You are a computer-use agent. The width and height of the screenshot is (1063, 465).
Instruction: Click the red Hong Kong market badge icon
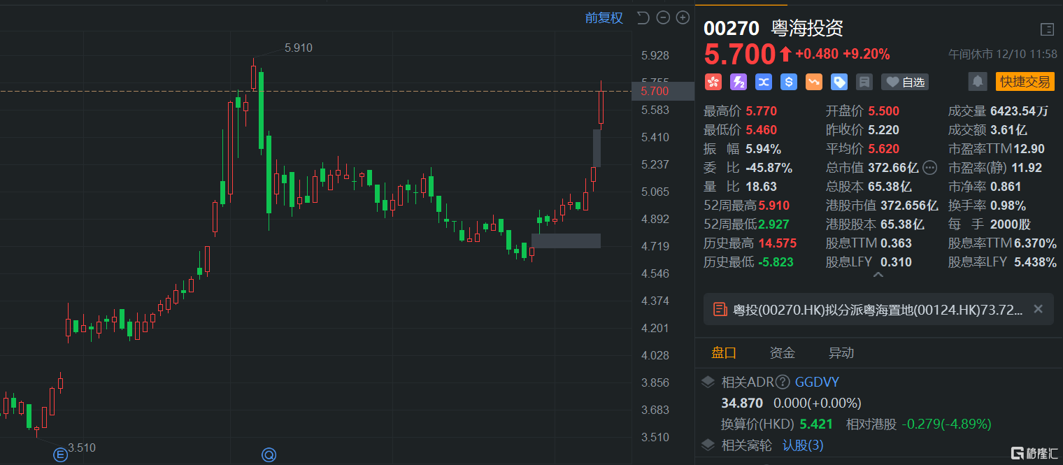click(713, 82)
